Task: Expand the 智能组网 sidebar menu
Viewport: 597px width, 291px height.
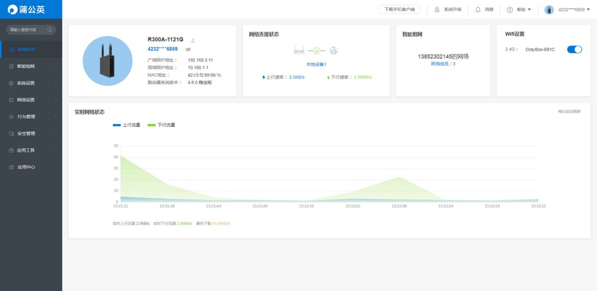Action: pos(31,66)
